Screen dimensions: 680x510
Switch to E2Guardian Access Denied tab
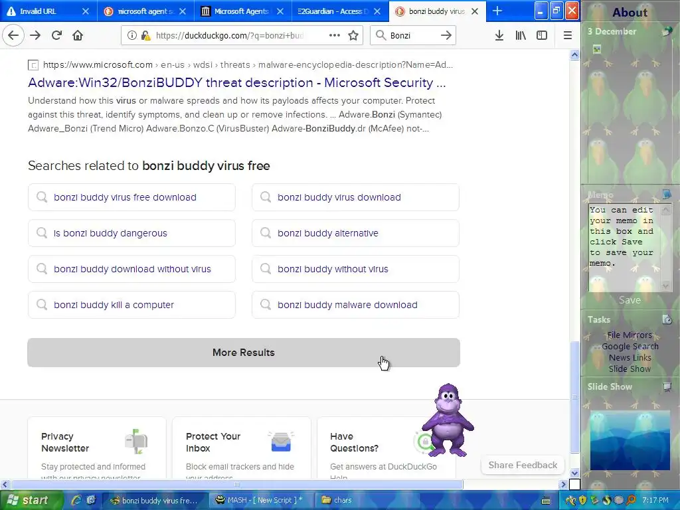coord(339,11)
